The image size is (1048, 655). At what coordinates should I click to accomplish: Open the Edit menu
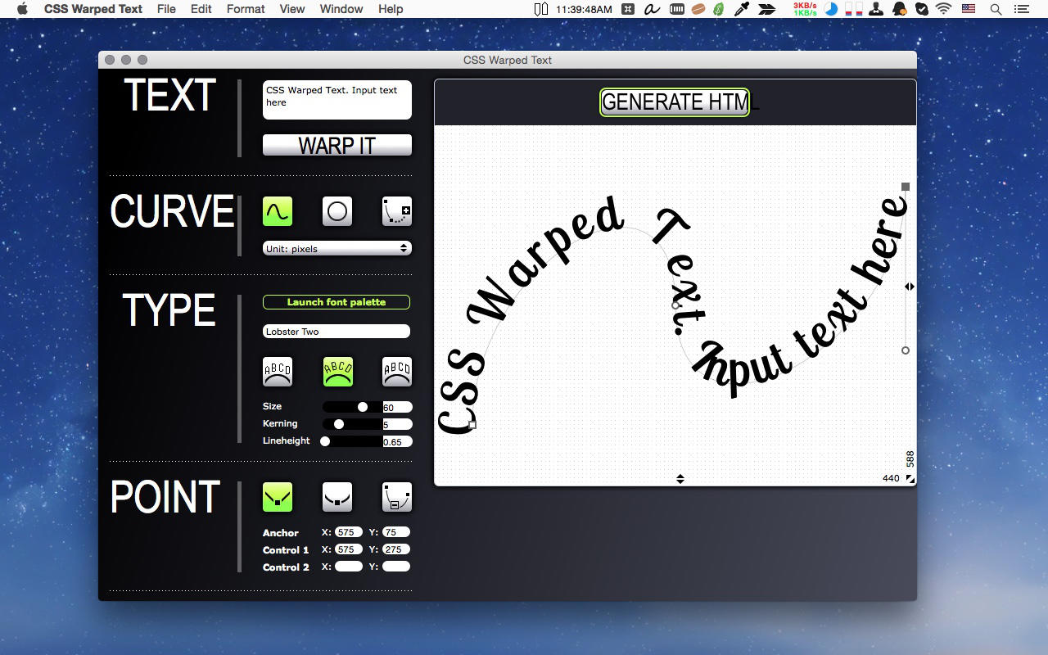(x=201, y=9)
